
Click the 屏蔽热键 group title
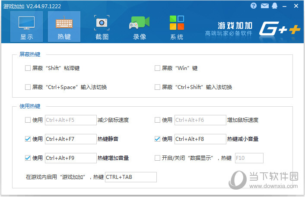click(x=30, y=54)
